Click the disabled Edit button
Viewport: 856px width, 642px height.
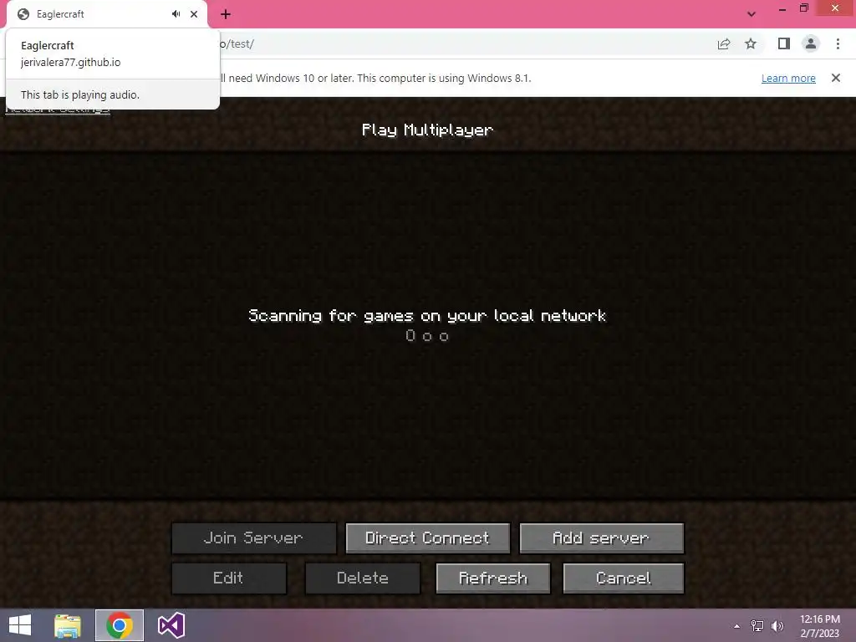229,578
